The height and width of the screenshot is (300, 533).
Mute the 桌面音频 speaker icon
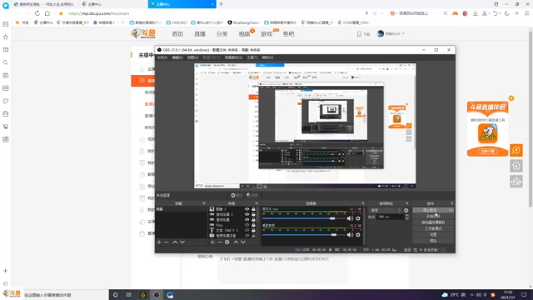350,235
